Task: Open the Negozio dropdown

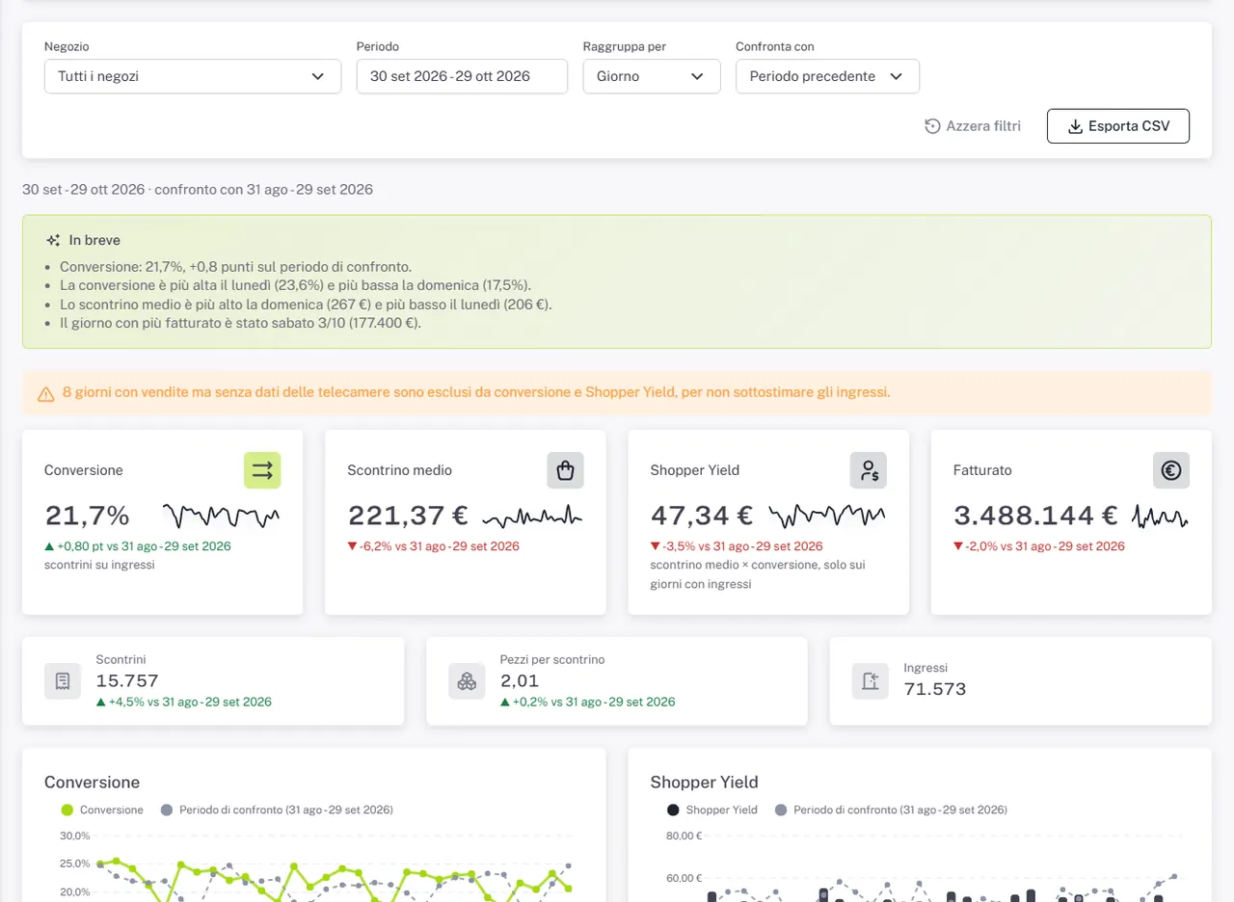Action: pyautogui.click(x=193, y=76)
